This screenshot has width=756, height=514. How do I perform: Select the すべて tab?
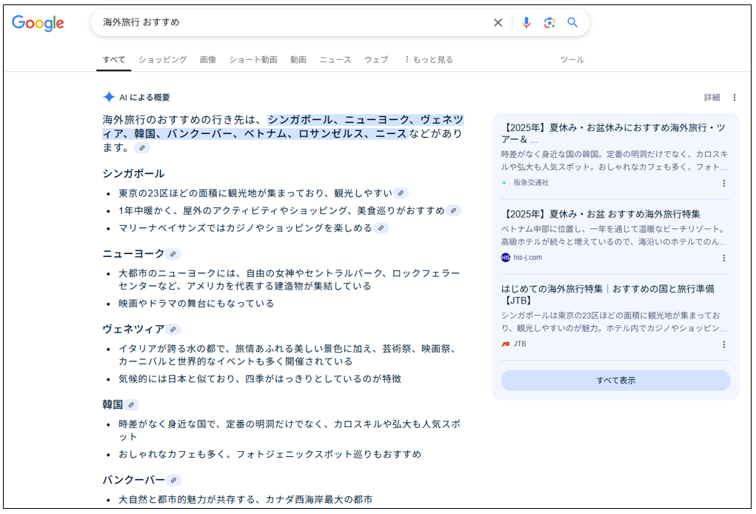point(114,60)
